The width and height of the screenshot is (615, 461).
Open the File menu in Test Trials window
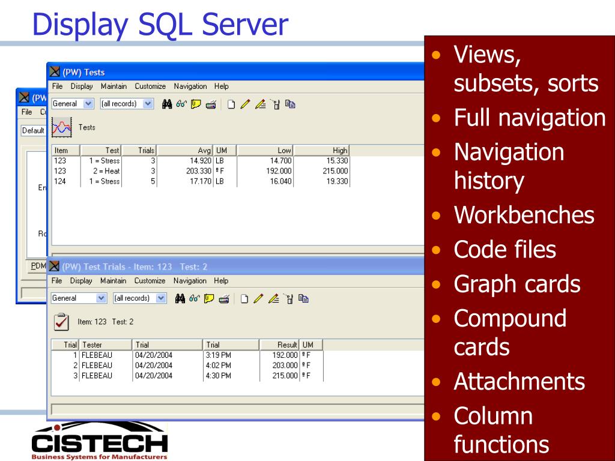[57, 280]
